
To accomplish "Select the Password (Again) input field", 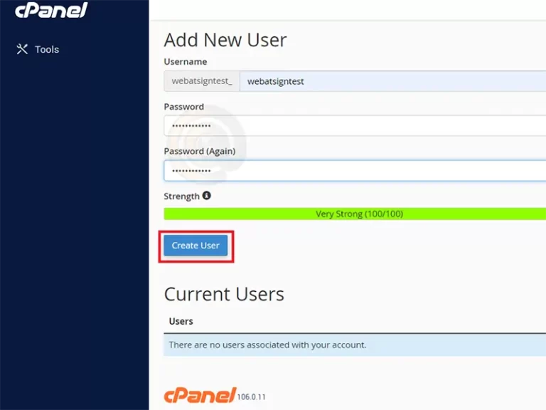I will pyautogui.click(x=355, y=171).
